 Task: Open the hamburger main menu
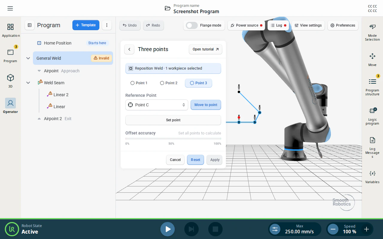10,8
